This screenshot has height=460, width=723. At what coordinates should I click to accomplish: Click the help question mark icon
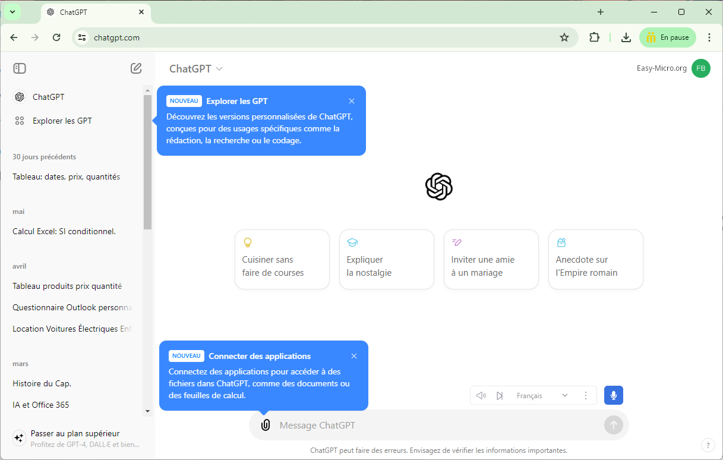708,445
